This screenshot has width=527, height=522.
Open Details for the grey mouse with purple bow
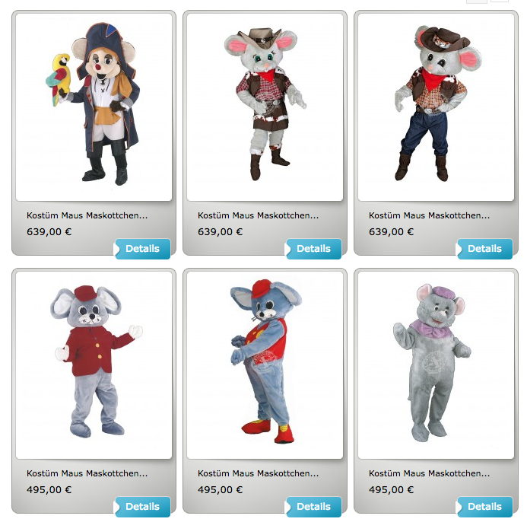[484, 507]
